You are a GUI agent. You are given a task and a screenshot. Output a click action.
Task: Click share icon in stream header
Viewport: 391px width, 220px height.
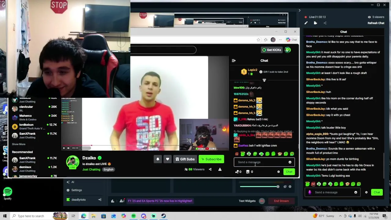coord(325,23)
